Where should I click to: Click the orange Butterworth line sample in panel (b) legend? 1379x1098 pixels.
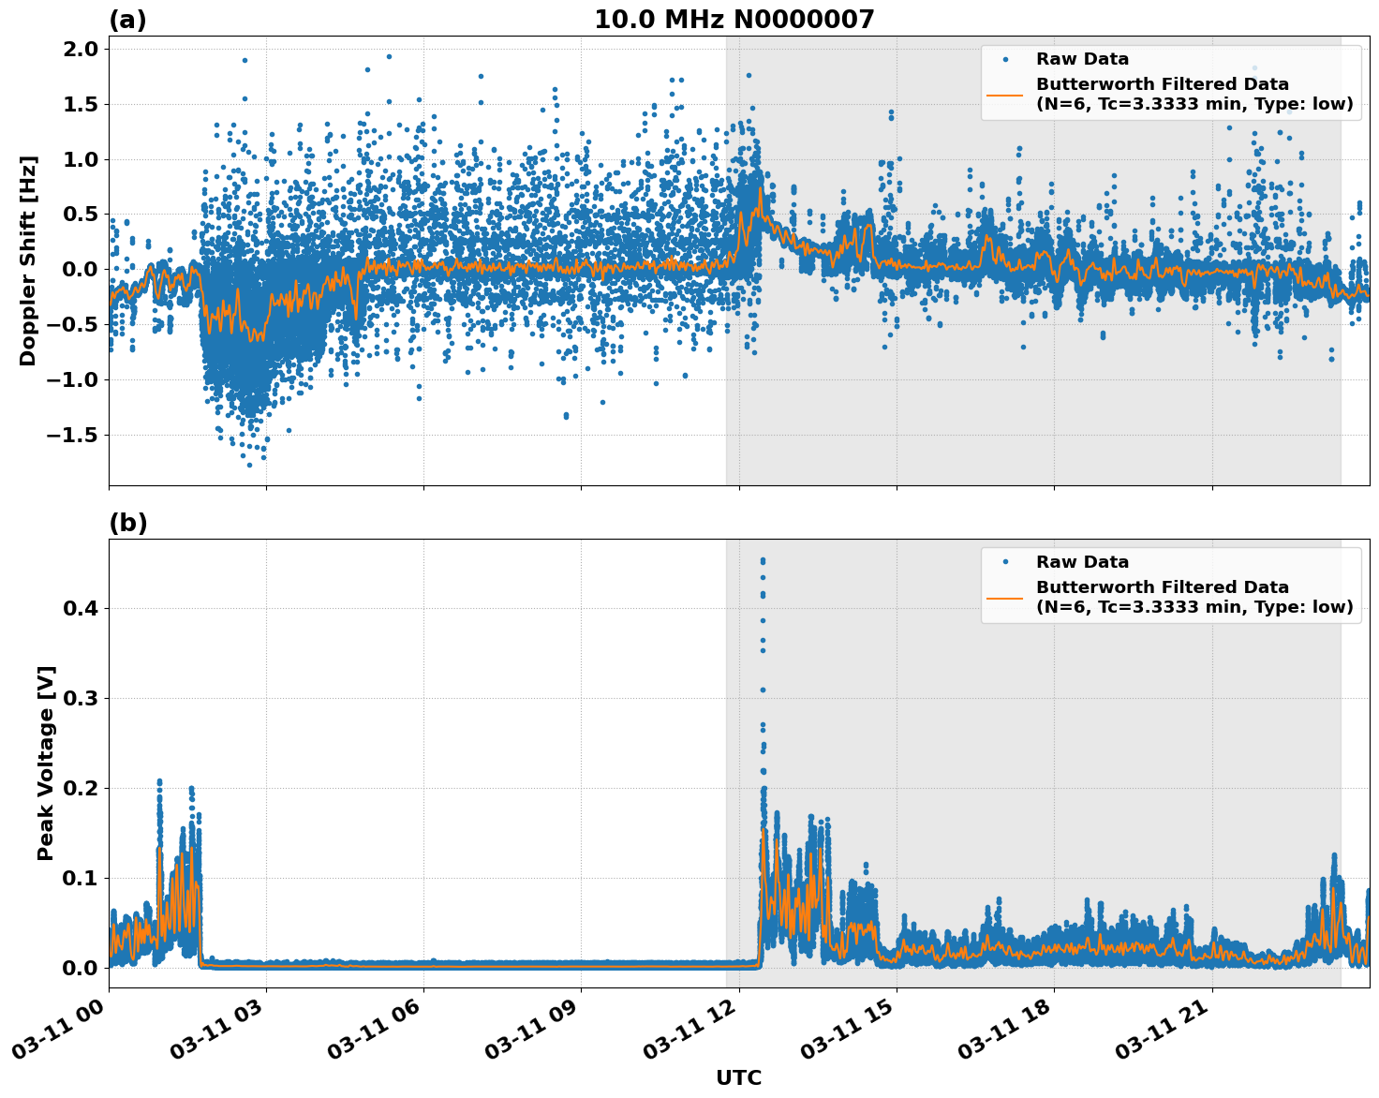tap(1005, 598)
